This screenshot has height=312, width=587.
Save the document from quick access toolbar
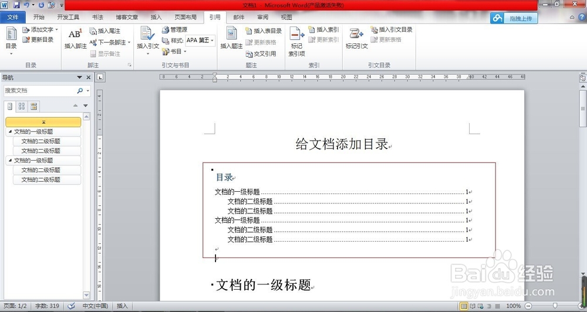tap(16, 5)
